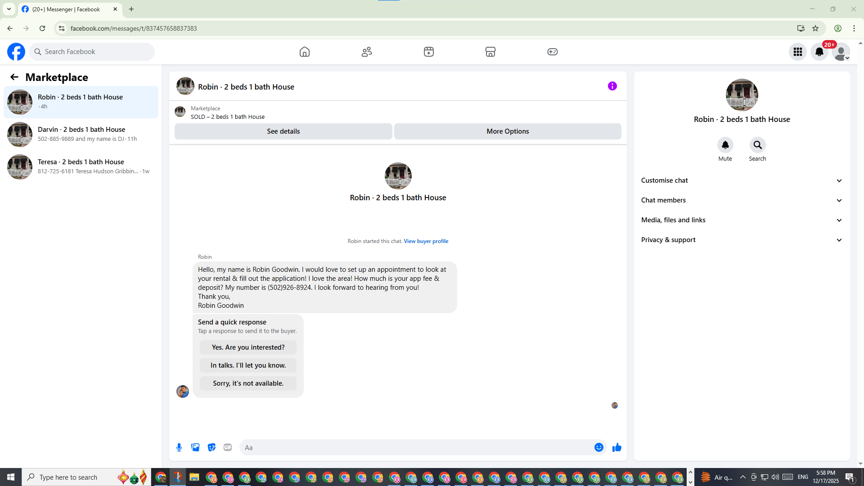
Task: Open the sticker picker icon
Action: pyautogui.click(x=211, y=447)
